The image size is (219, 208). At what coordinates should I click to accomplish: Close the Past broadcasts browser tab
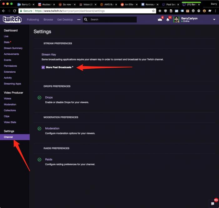[x=178, y=5]
